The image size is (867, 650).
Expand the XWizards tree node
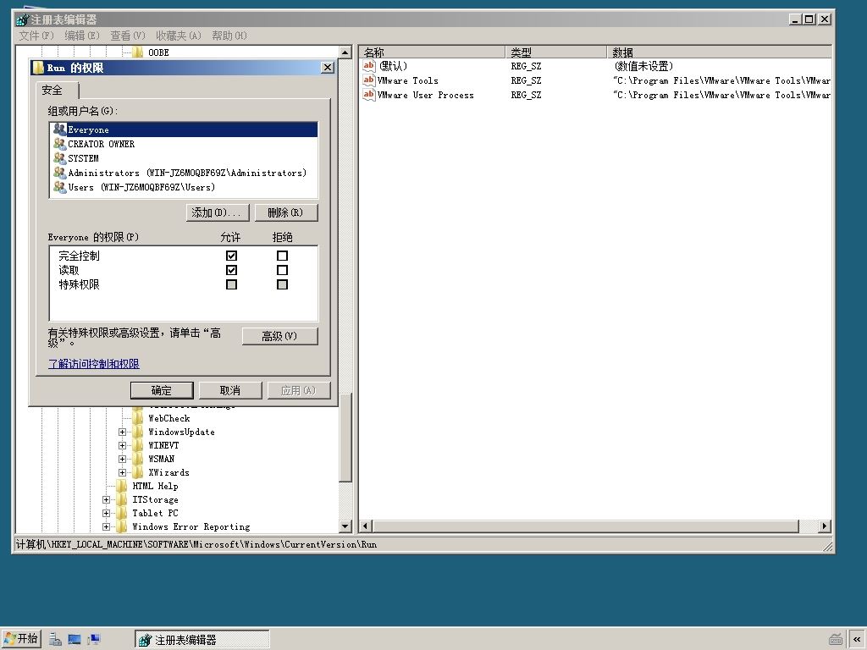[122, 472]
